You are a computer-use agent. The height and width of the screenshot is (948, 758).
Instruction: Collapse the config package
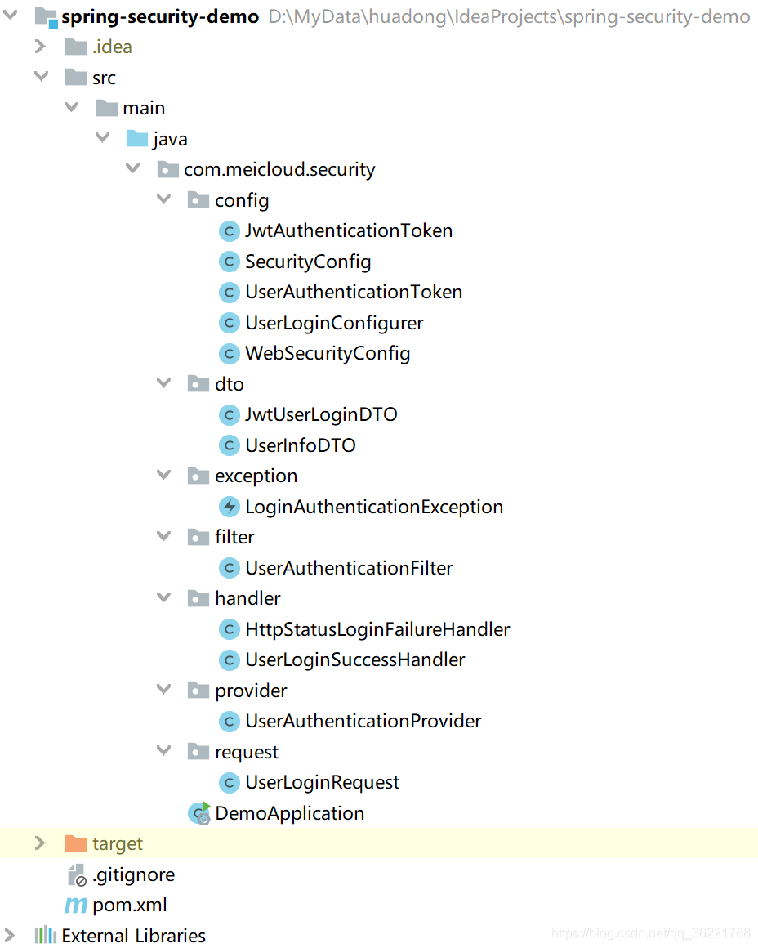coord(164,199)
